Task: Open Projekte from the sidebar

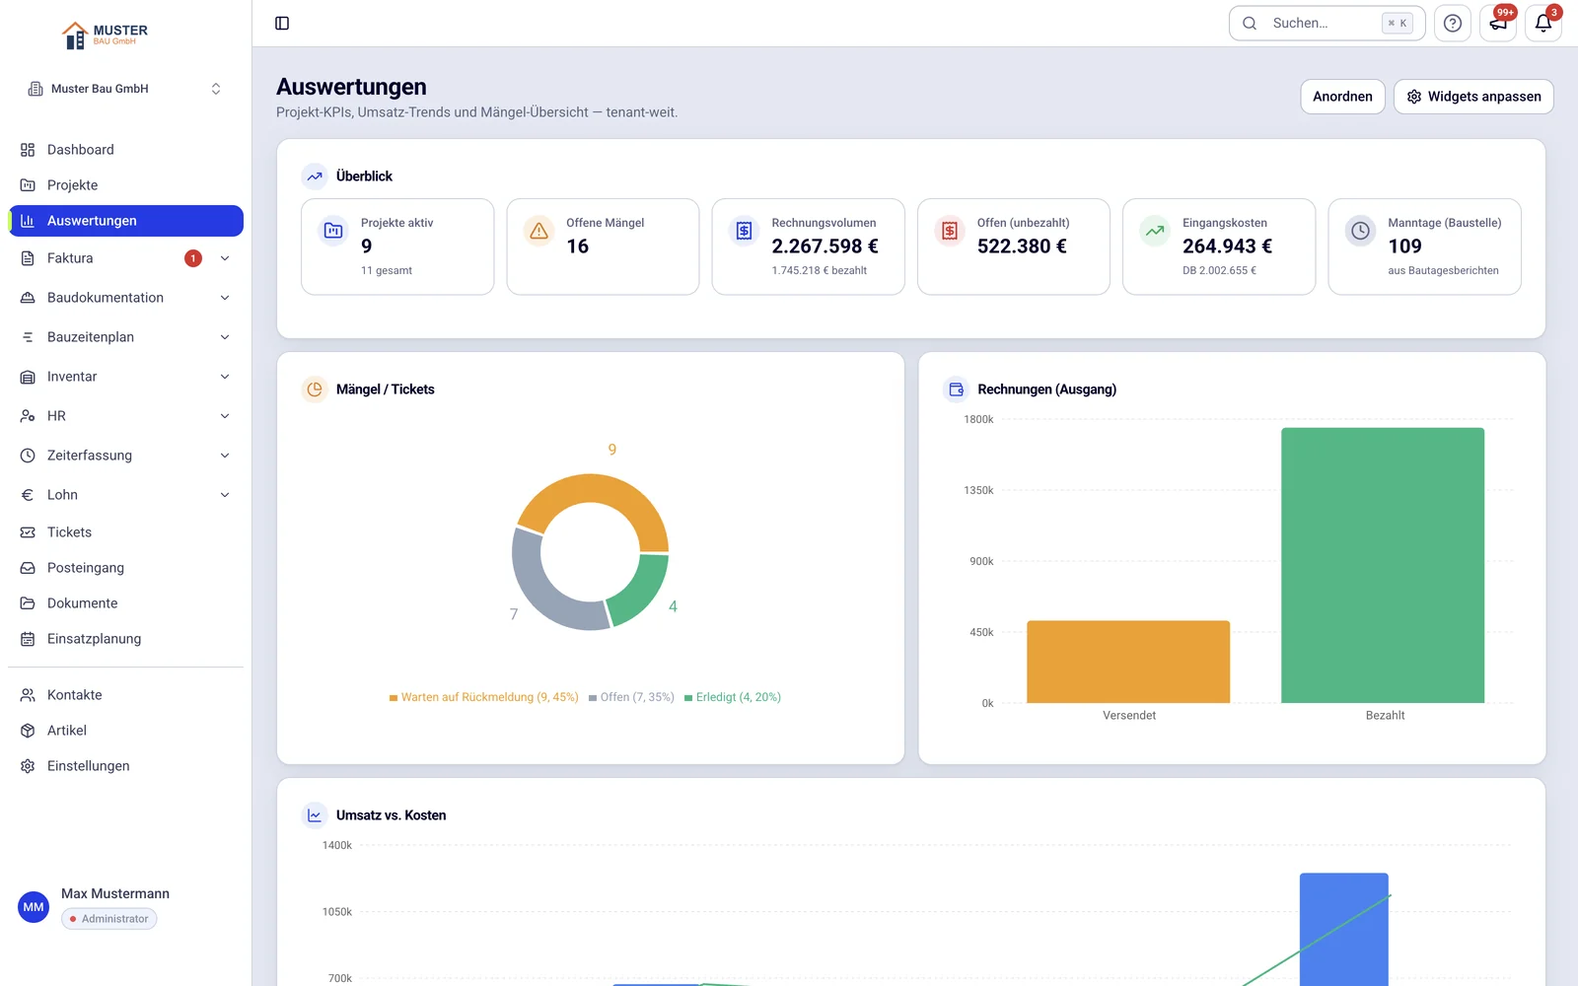Action: 125,185
